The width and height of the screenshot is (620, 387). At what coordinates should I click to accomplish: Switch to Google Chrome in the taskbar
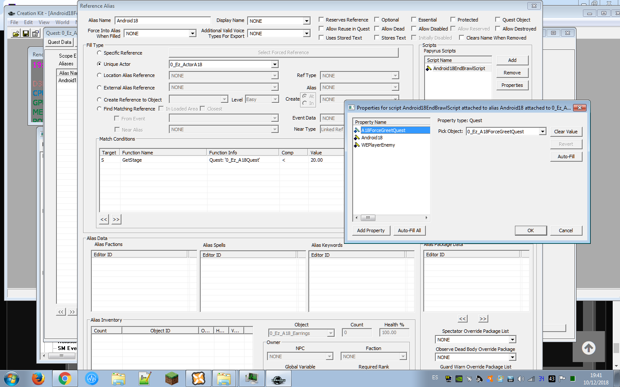coord(65,379)
